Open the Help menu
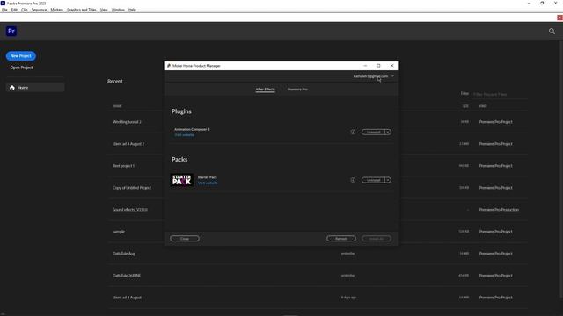563x316 pixels. point(132,10)
